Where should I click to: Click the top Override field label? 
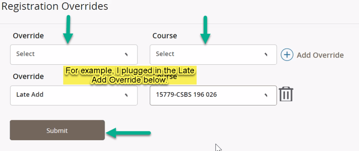pos(28,36)
